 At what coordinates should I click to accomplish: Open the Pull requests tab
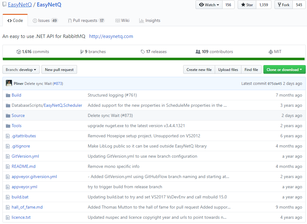coord(86,20)
